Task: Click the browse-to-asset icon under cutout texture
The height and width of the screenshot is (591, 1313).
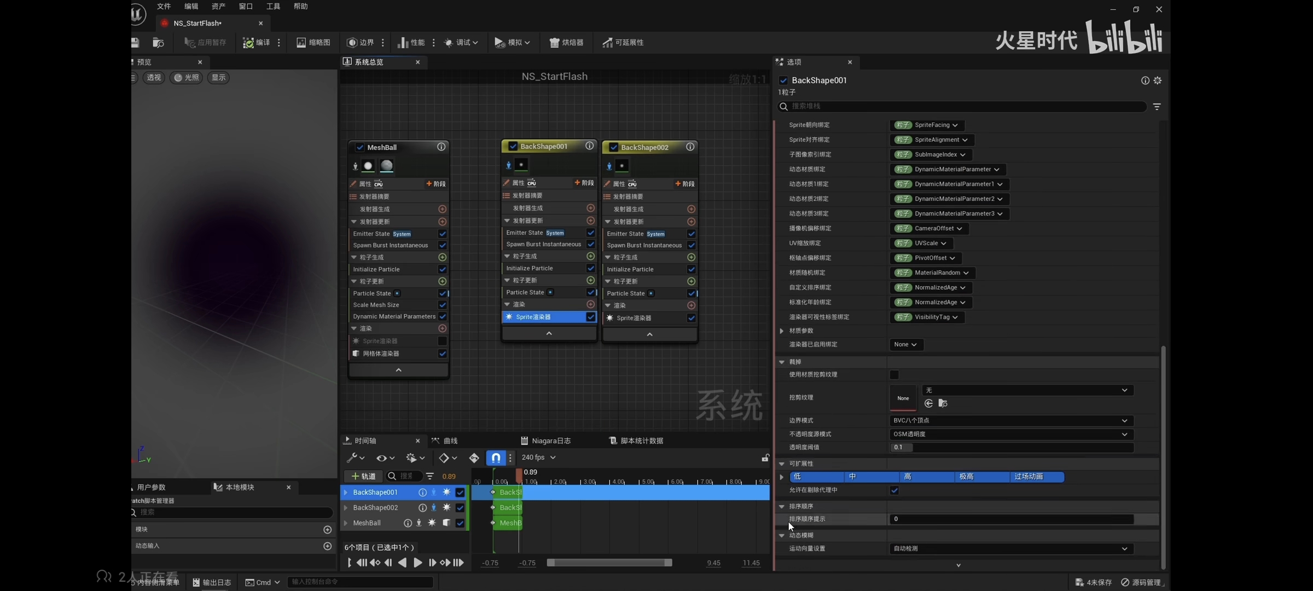Action: 943,403
